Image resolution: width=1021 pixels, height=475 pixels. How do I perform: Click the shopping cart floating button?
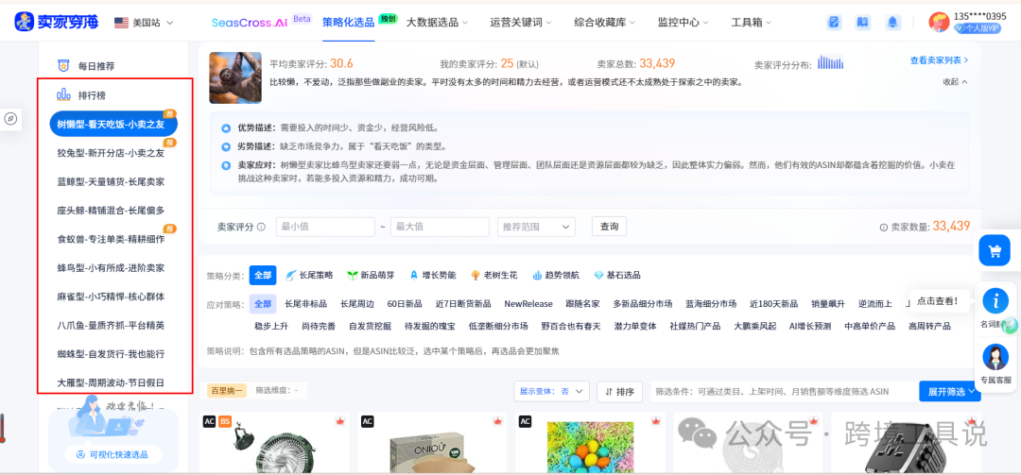995,250
